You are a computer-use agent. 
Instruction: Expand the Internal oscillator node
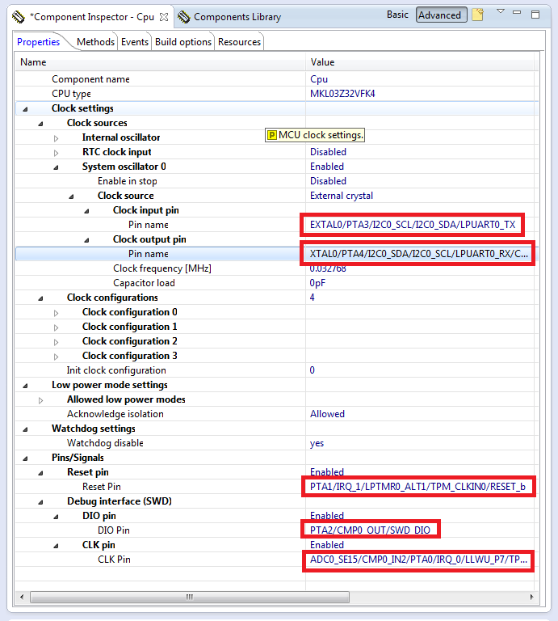[x=57, y=138]
